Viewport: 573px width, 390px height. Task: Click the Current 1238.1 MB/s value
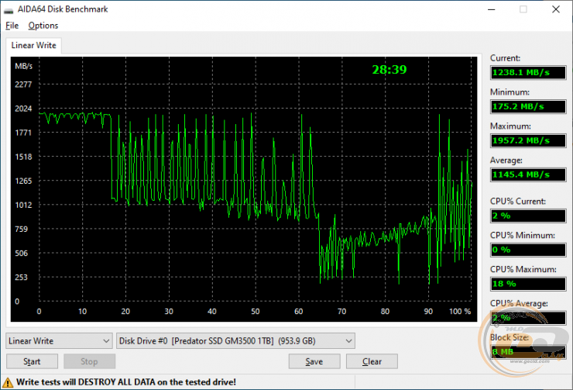click(x=528, y=72)
